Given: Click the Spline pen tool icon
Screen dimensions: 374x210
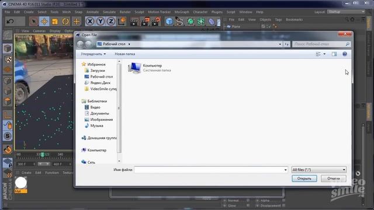Looking at the screenshot, I should tap(179, 22).
